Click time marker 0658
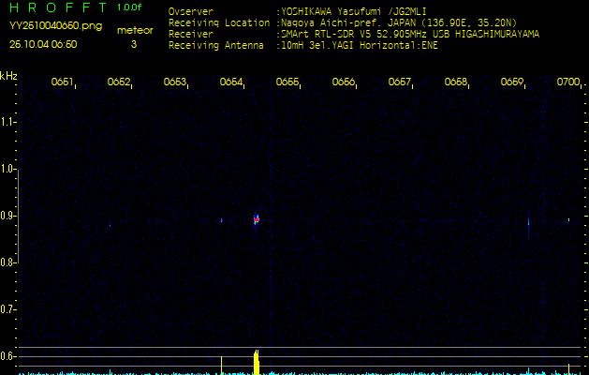This screenshot has width=589, height=375. (456, 82)
